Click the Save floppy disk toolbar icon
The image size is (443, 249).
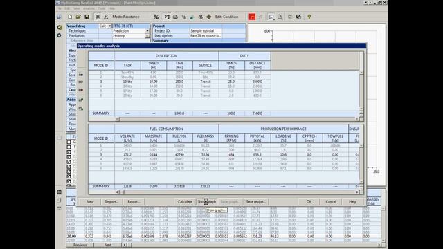(x=87, y=17)
